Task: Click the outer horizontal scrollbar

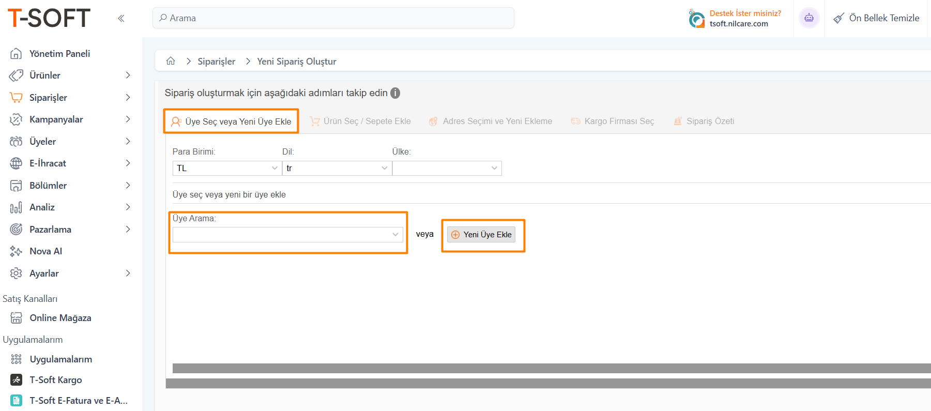Action: click(548, 383)
